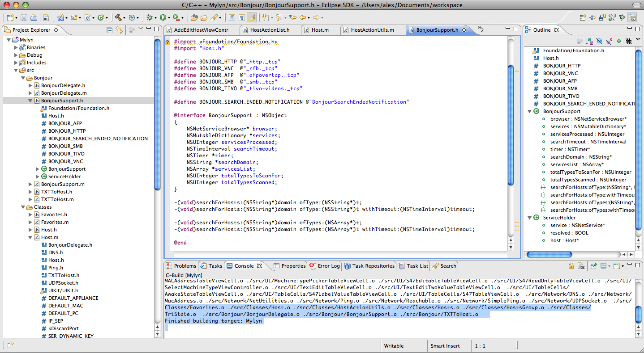Click the Clear Console icon
The width and height of the screenshot is (644, 353).
tap(581, 266)
